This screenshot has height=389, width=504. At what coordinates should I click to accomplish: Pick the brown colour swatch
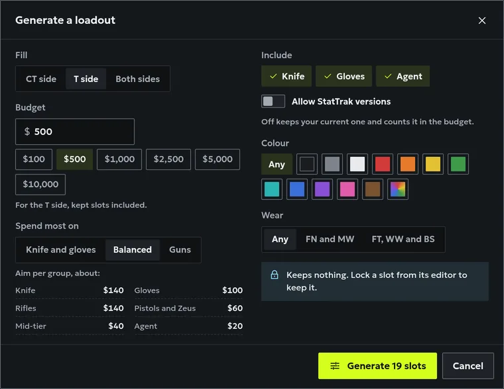(373, 189)
